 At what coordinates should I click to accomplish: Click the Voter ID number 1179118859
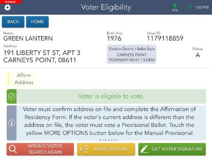click(x=165, y=38)
